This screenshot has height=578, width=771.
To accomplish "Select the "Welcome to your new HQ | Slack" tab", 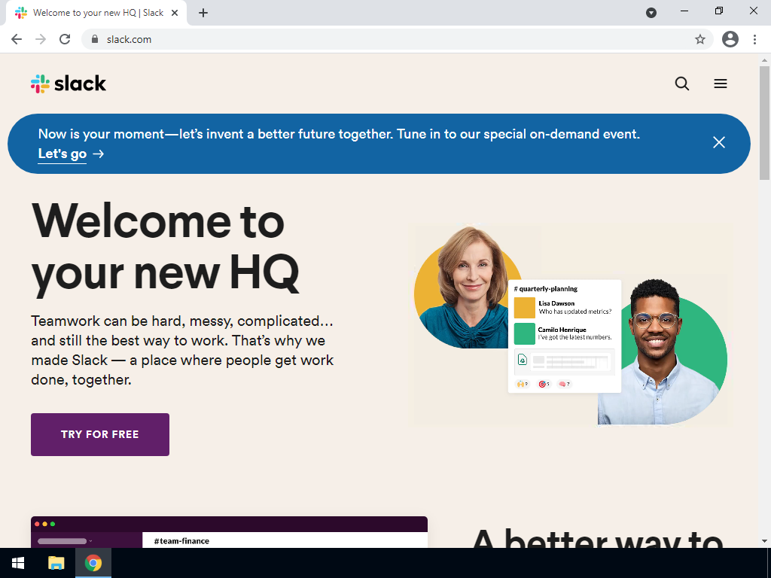I will (97, 13).
